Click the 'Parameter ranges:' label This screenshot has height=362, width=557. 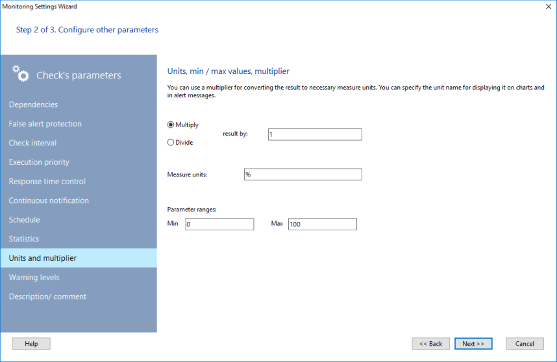pos(192,210)
